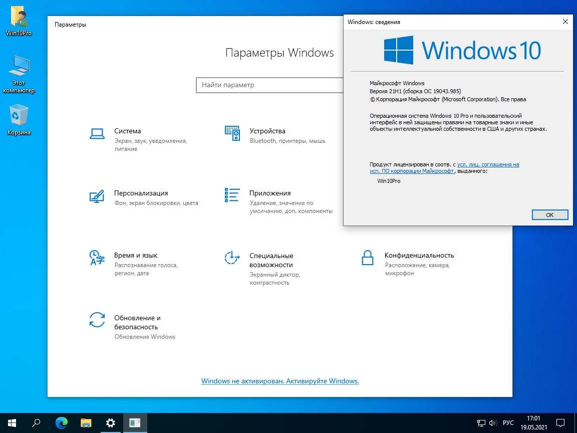Screen dimensions: 577x433
Task: Open the Devices keyboard-speaker icon
Action: 232,133
